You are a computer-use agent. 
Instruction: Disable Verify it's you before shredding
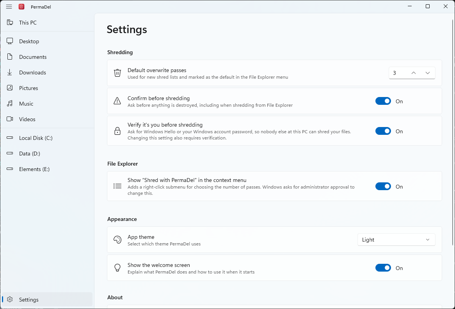[x=383, y=131]
